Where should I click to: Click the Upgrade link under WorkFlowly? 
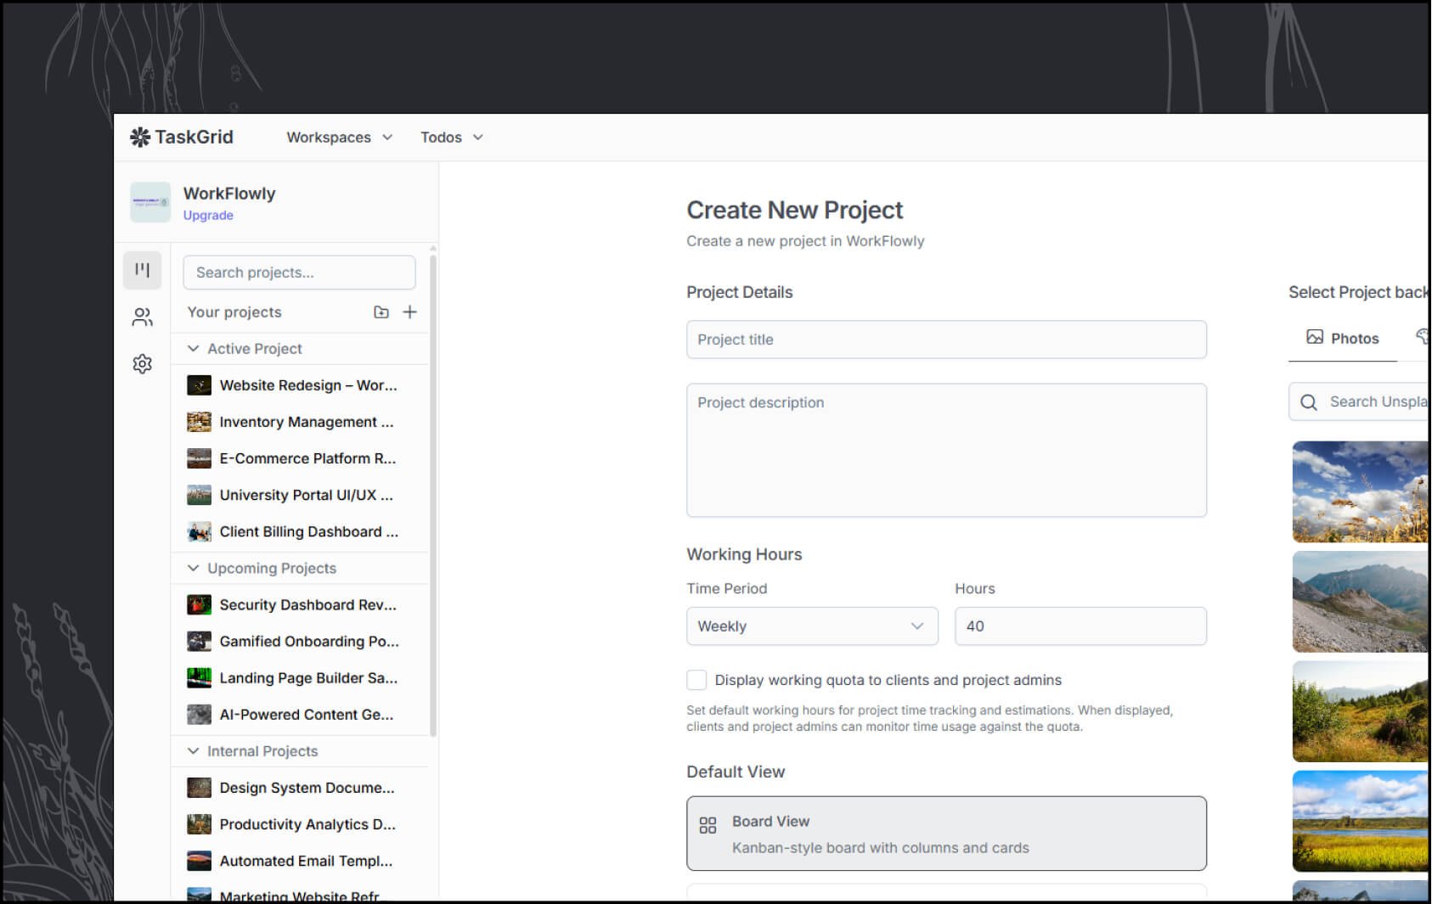[207, 215]
